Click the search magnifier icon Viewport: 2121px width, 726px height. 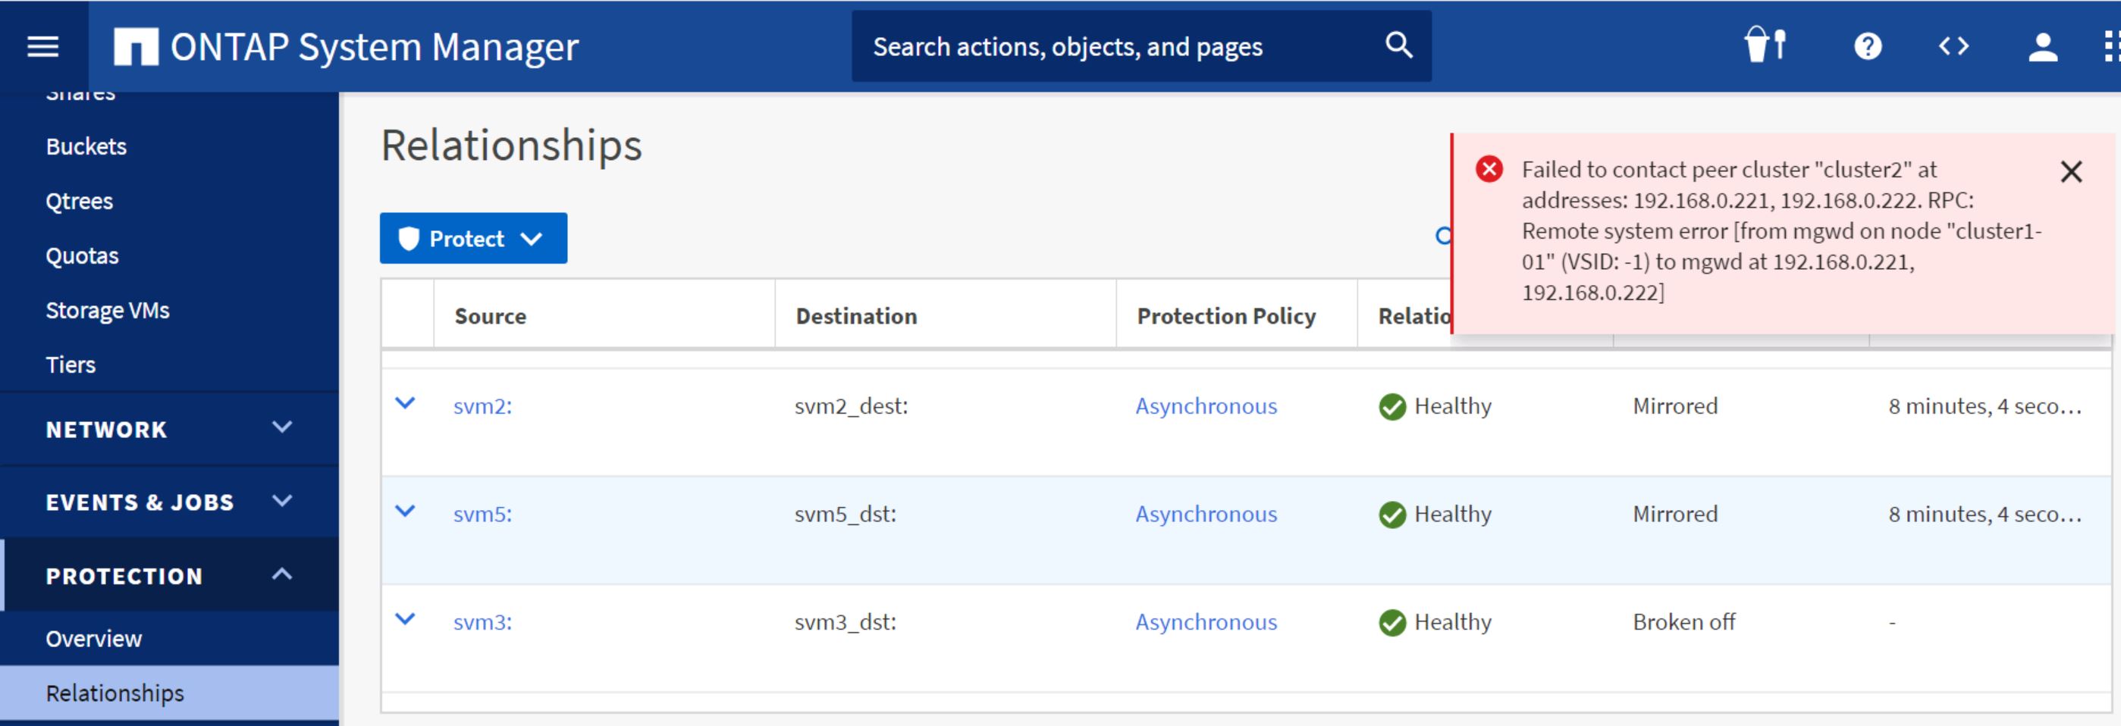1398,45
